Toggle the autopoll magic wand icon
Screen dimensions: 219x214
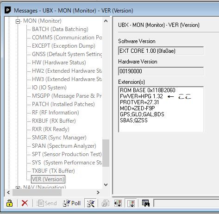coord(91,203)
